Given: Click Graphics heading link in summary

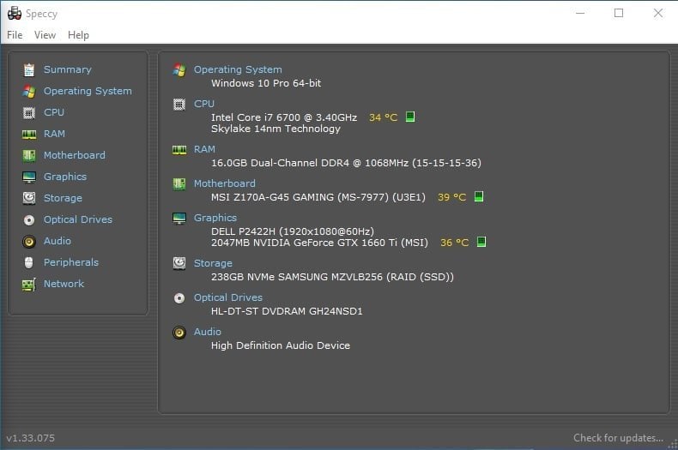Looking at the screenshot, I should (215, 218).
